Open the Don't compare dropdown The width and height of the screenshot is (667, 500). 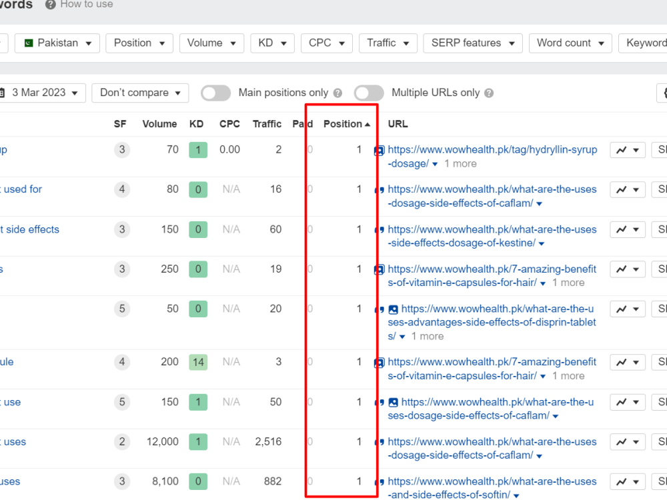(x=140, y=93)
